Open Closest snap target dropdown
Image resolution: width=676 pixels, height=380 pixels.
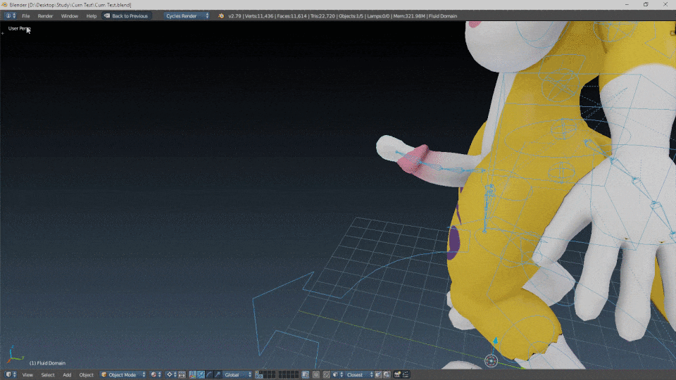click(x=358, y=375)
